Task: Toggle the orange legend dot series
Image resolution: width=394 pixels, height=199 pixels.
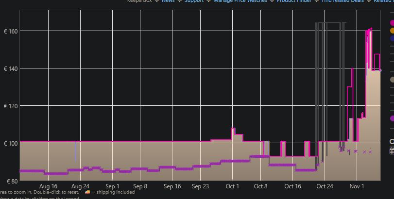Action: click(392, 31)
